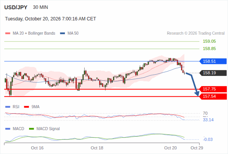Image resolution: width=228 pixels, height=154 pixels.
Task: Click the USD/JPY chart title
Action: click(x=16, y=7)
